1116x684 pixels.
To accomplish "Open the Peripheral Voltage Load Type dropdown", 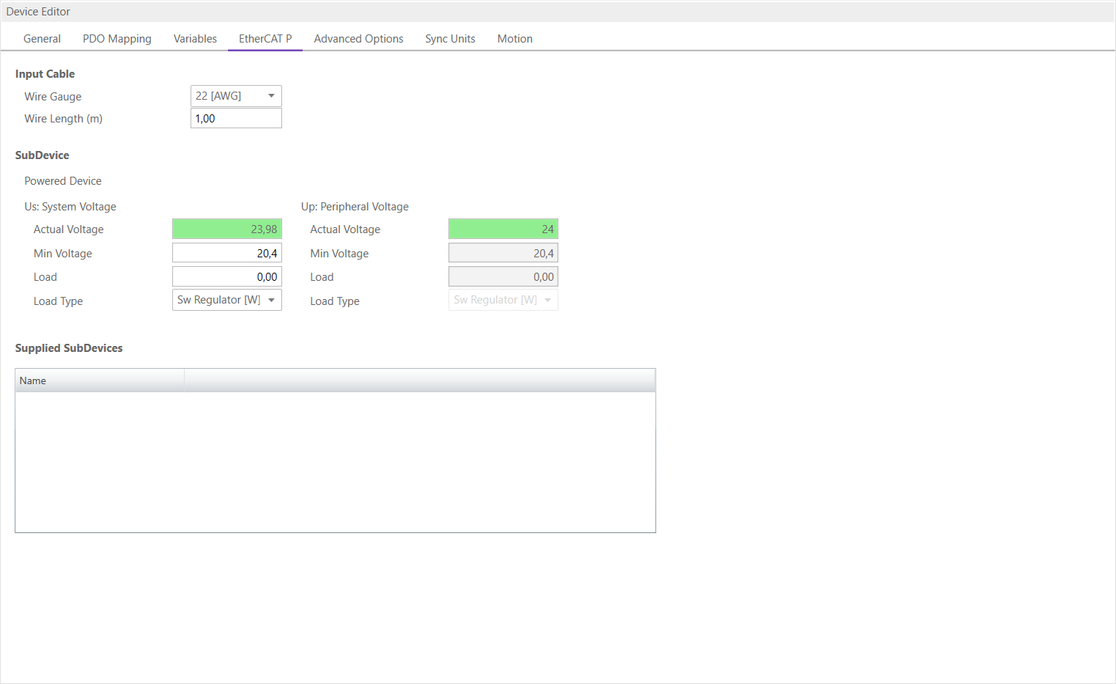I will click(x=503, y=301).
